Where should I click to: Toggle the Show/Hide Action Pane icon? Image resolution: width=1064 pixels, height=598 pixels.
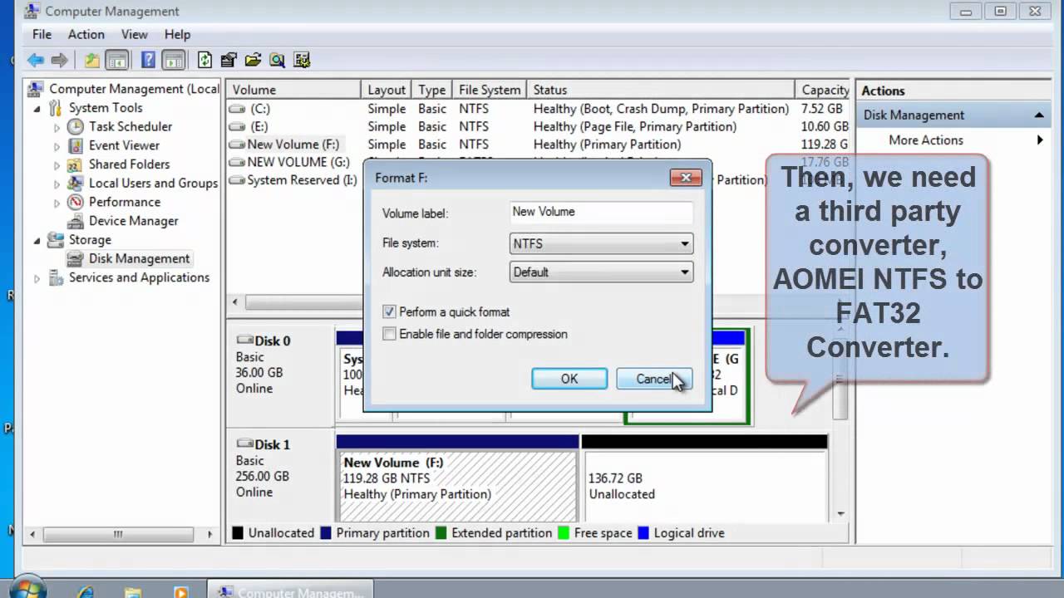point(173,60)
